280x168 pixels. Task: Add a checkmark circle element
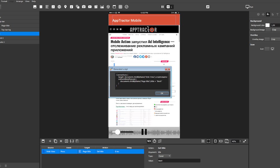tap(127, 7)
